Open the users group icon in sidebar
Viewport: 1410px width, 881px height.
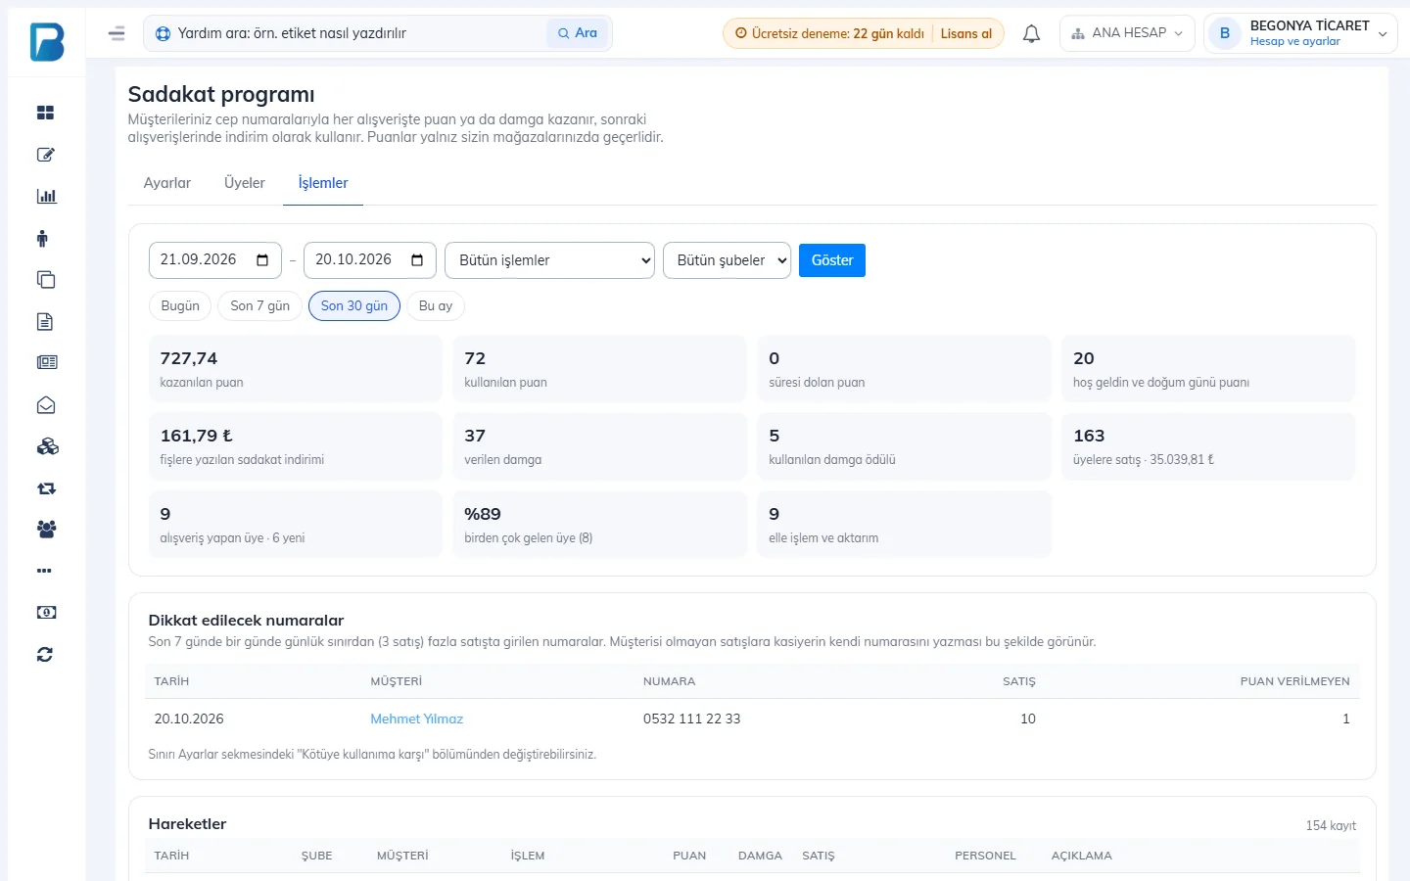(x=46, y=530)
